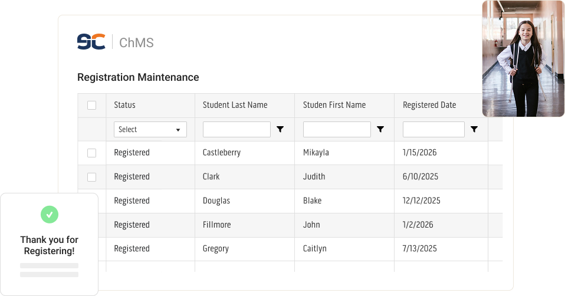Toggle the select-all header checkbox
Image resolution: width=565 pixels, height=296 pixels.
[x=91, y=105]
